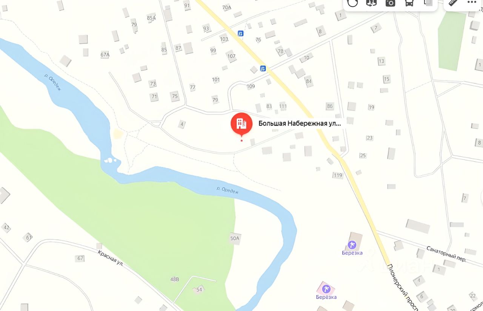Open Большая Набережная ул. place label
Screen dimensions: 483x311
coord(300,123)
